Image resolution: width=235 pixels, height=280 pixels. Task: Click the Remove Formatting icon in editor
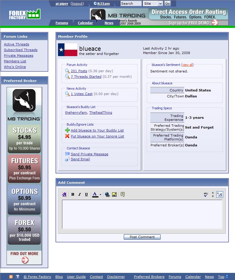(x=64, y=194)
